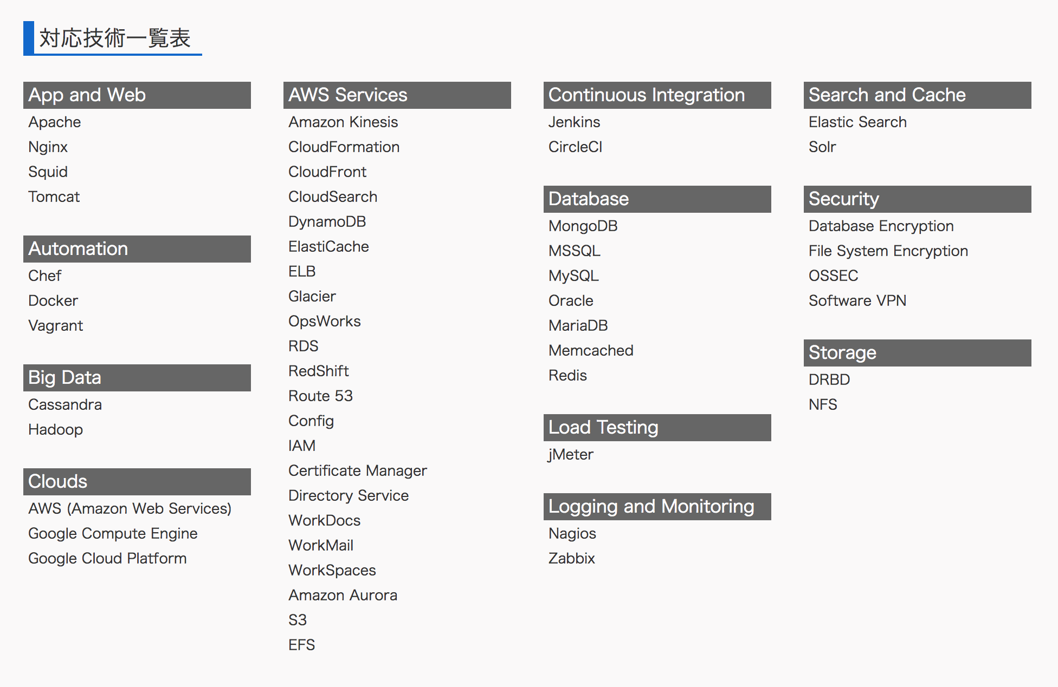Click Elastic Search text
This screenshot has height=687, width=1058.
(x=857, y=122)
